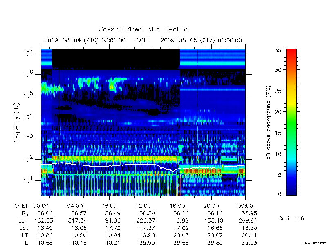Click the 10^1 frequency tick label

point(29,180)
